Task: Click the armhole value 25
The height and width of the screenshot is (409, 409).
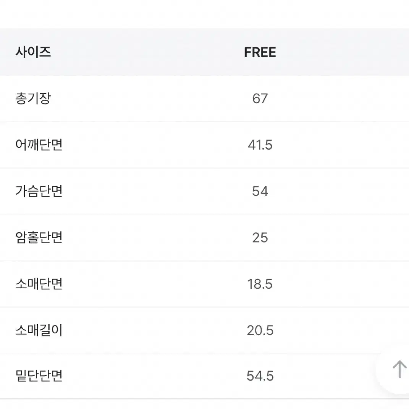Action: [260, 238]
